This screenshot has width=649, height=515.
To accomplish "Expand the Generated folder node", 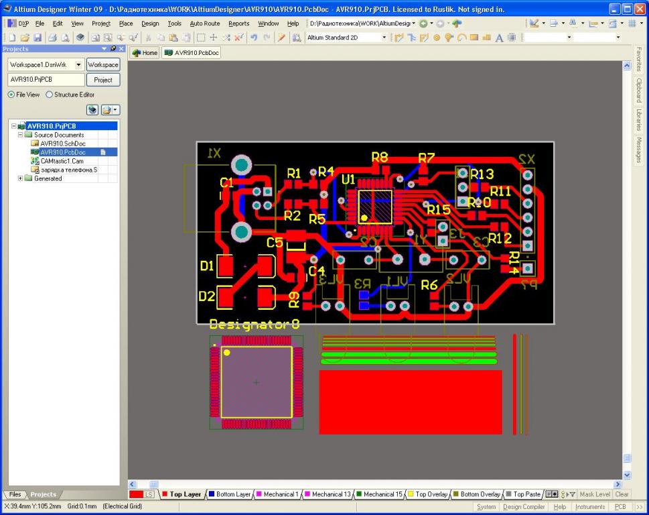I will click(20, 178).
